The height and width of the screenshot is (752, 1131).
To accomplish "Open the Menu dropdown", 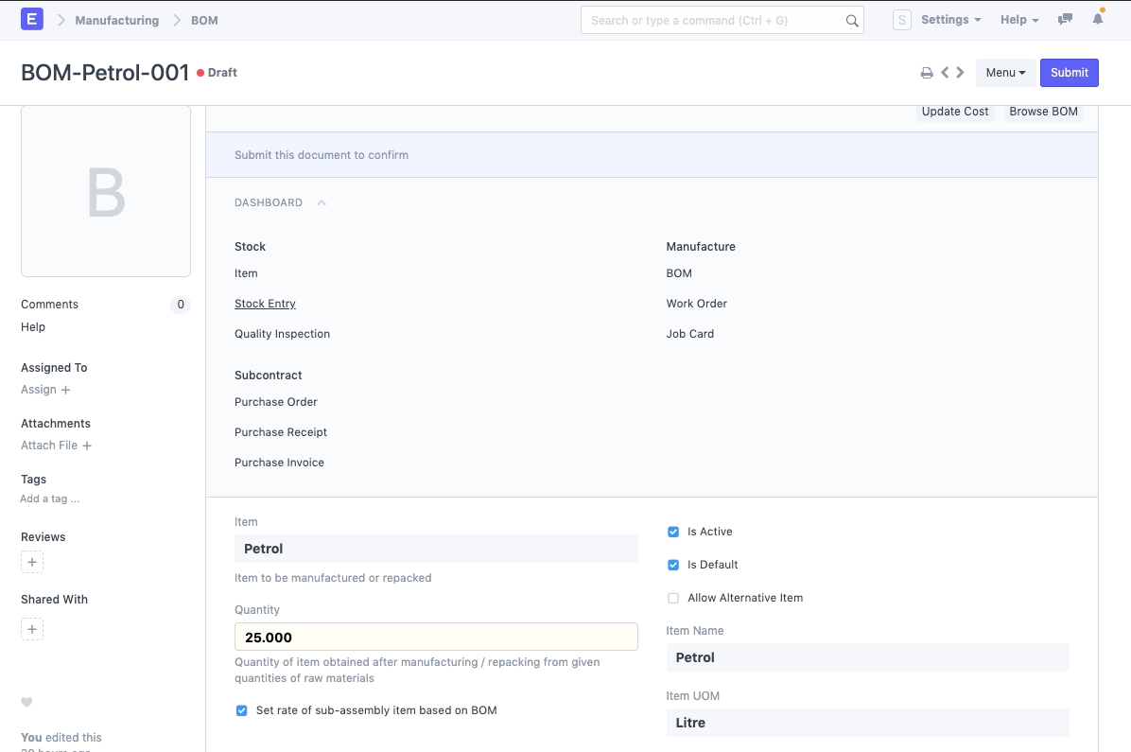I will (x=1005, y=73).
